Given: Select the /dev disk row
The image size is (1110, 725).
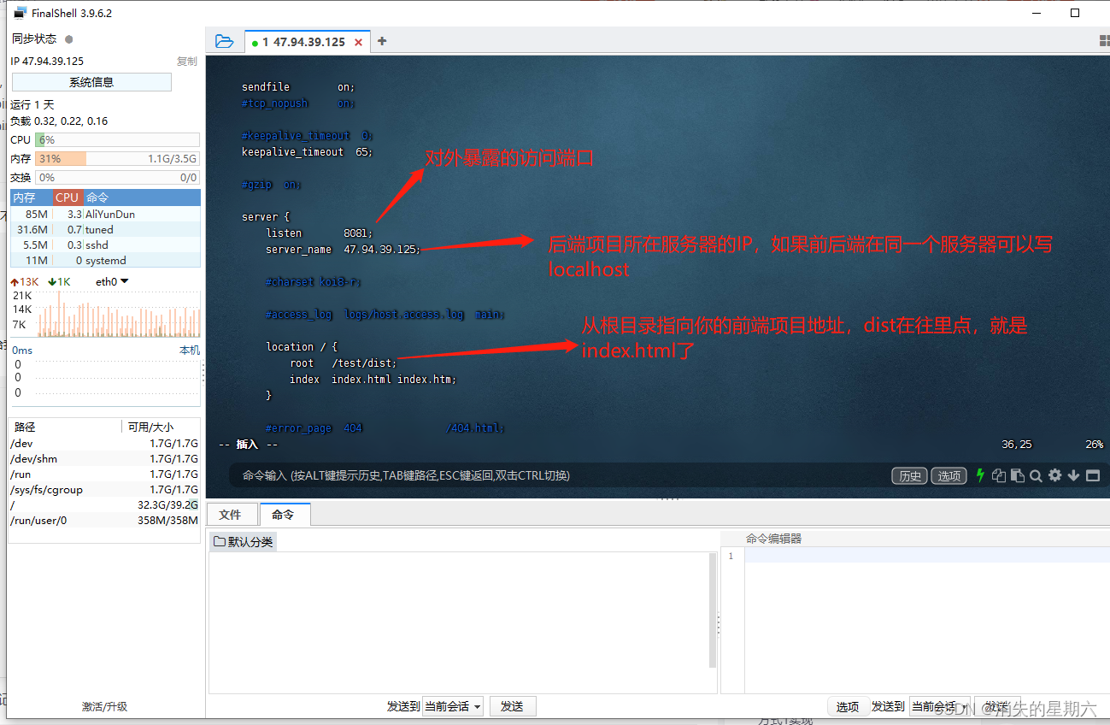Looking at the screenshot, I should click(104, 444).
